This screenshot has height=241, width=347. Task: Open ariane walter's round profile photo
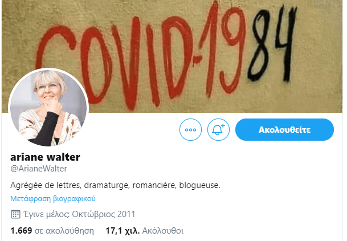click(x=48, y=108)
